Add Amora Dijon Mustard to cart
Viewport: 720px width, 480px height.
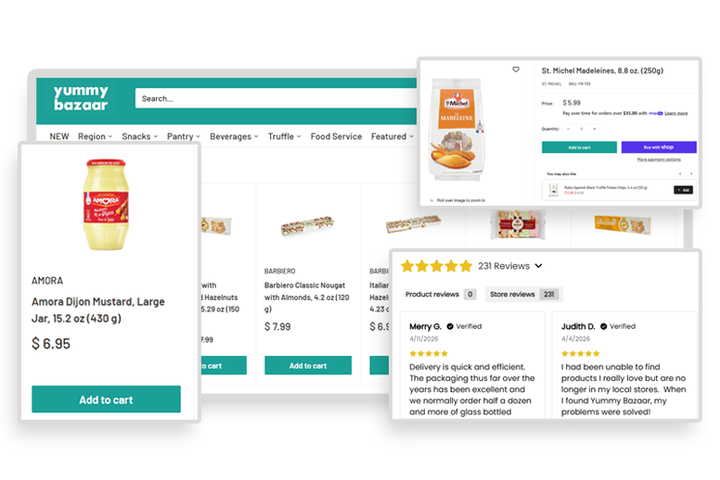106,399
